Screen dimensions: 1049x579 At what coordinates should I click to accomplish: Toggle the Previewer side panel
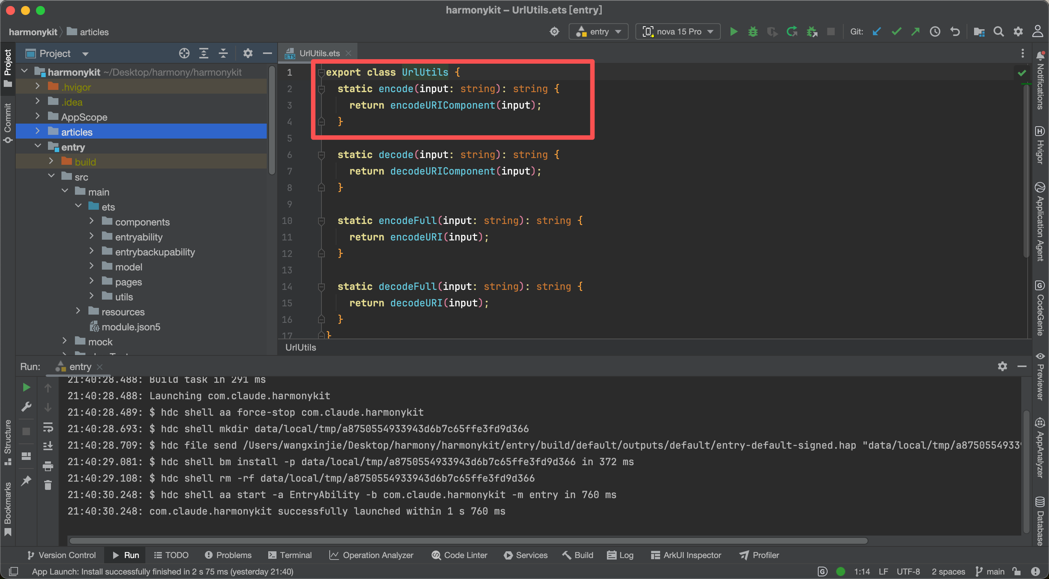1040,377
